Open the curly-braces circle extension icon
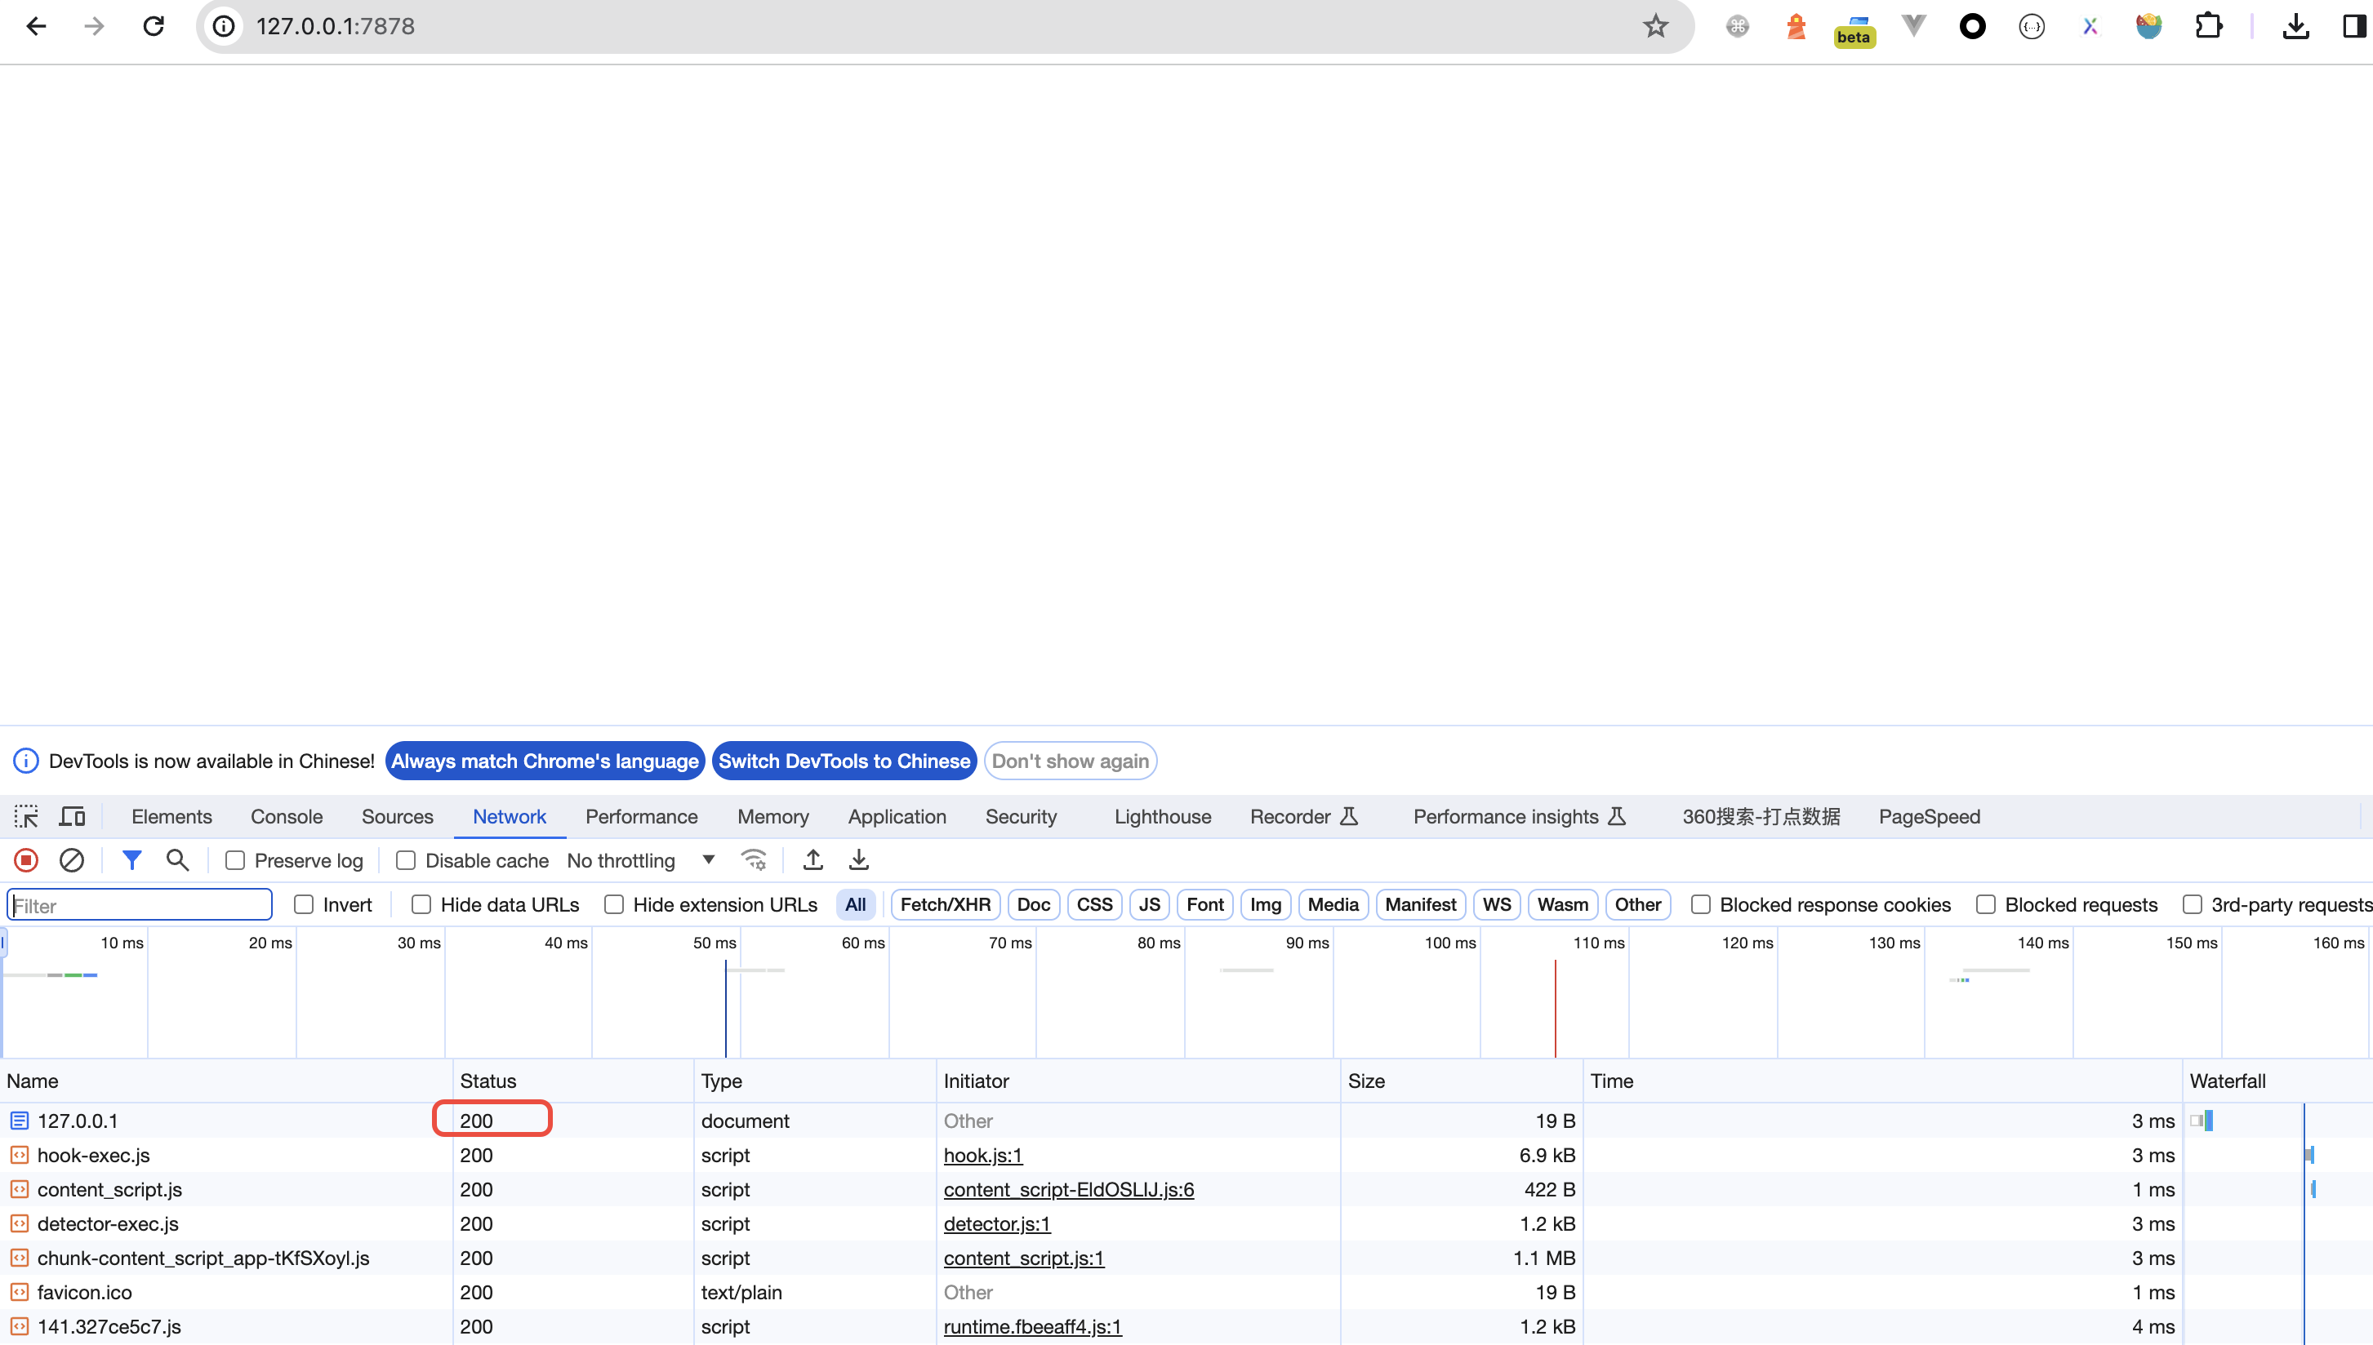This screenshot has height=1345, width=2373. 2031,26
